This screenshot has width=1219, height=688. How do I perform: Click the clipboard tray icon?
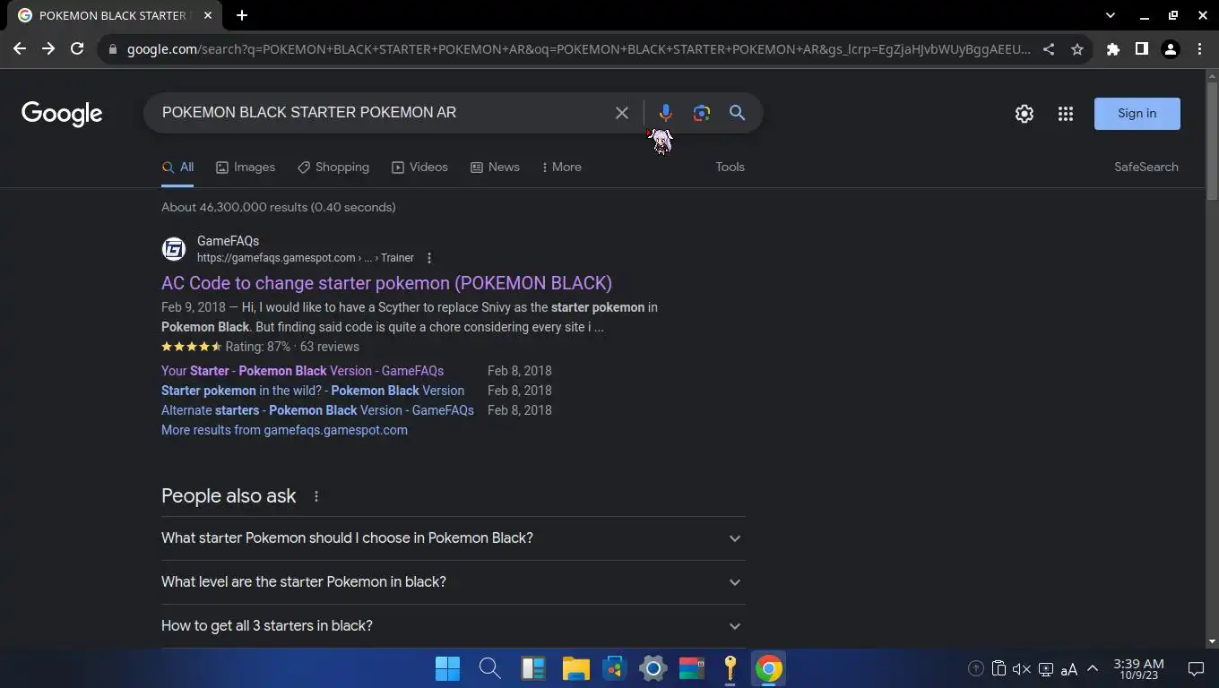(x=999, y=669)
